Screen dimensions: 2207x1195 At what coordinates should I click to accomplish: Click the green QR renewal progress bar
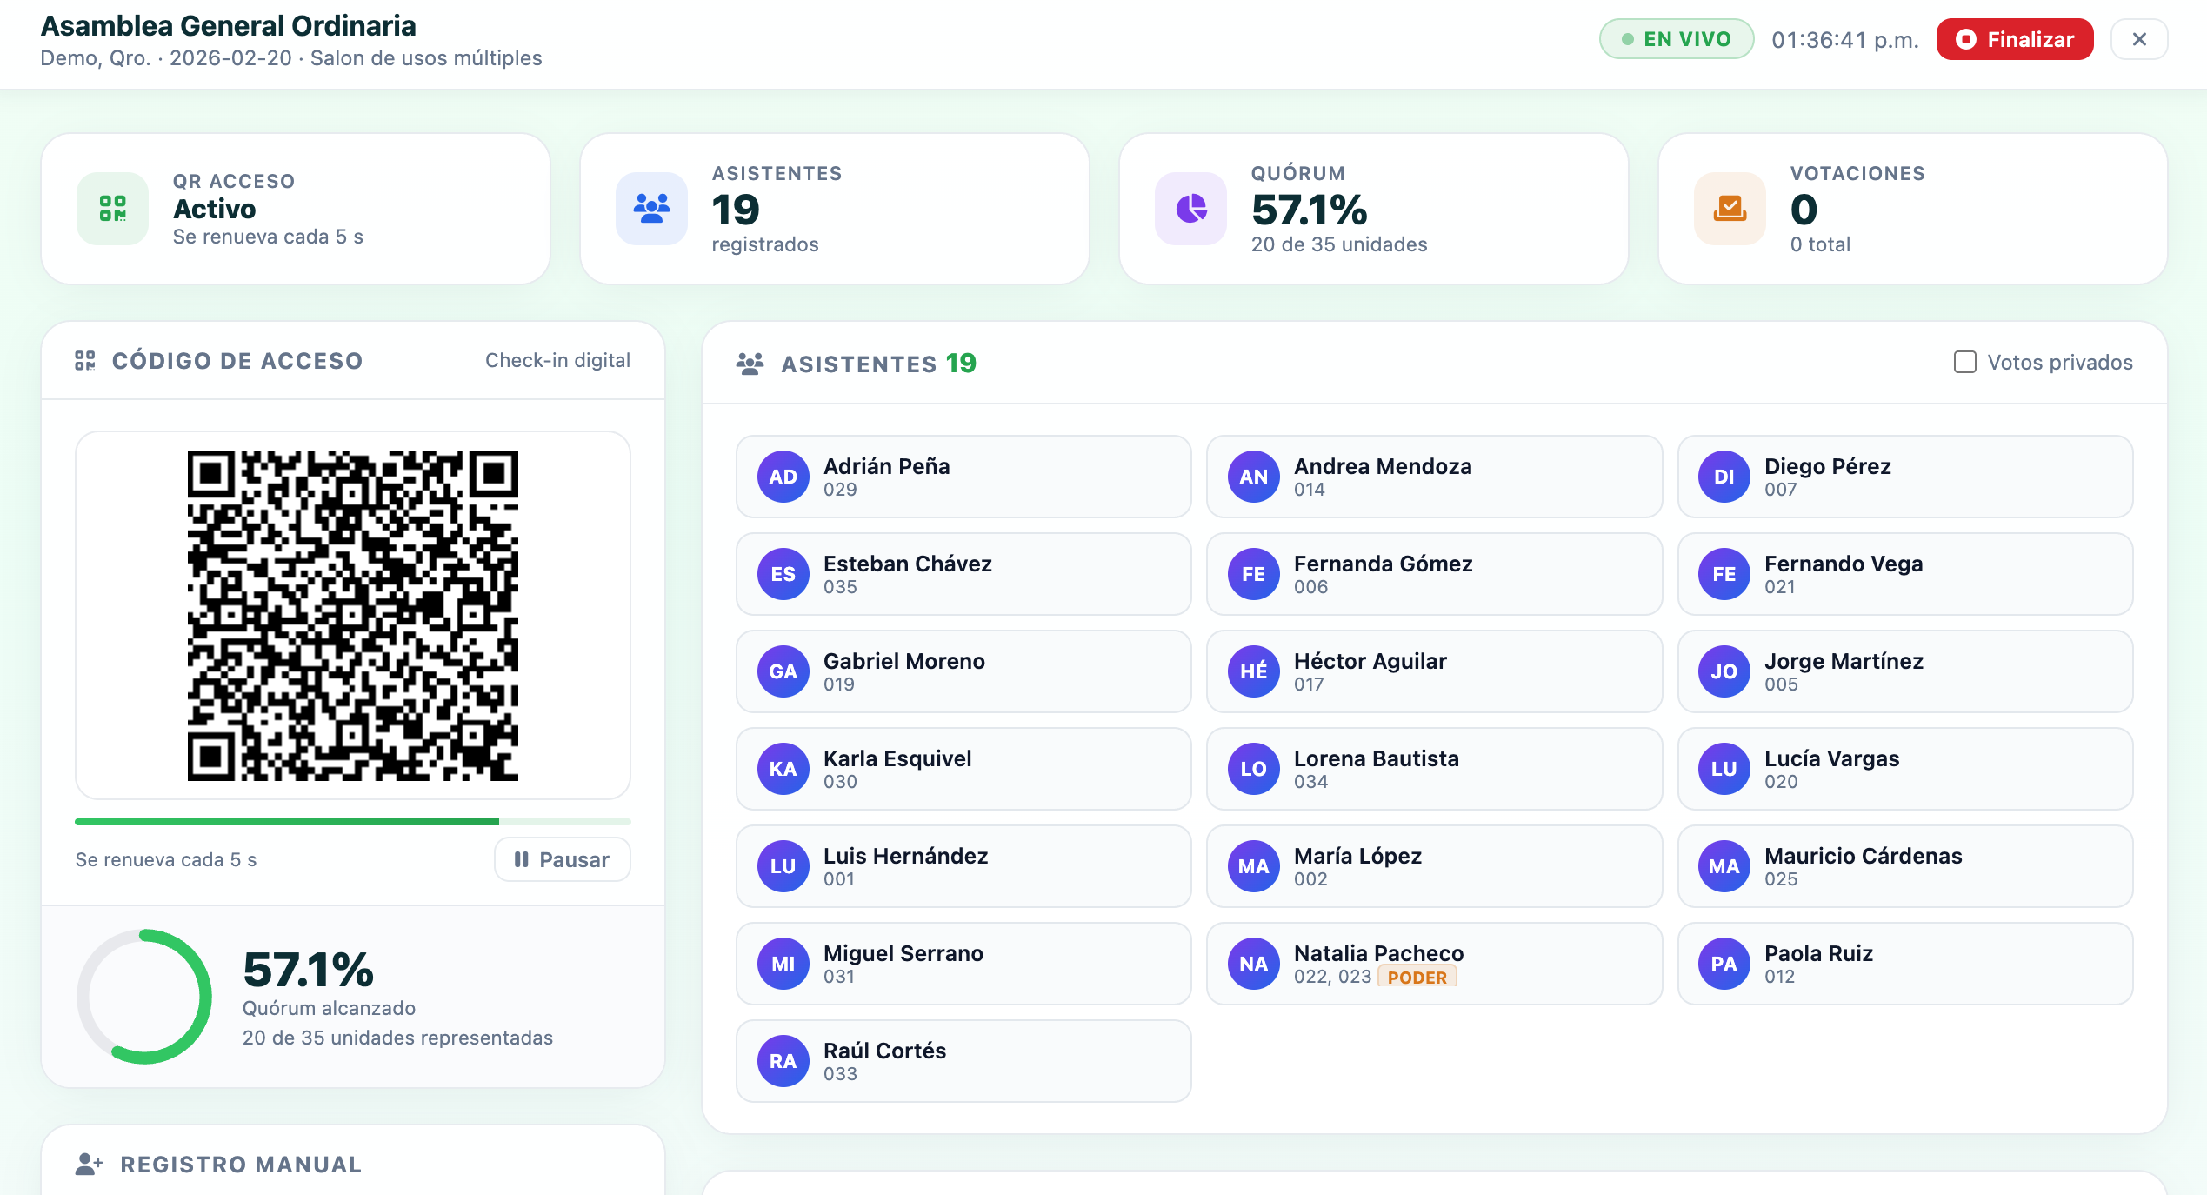coord(353,821)
